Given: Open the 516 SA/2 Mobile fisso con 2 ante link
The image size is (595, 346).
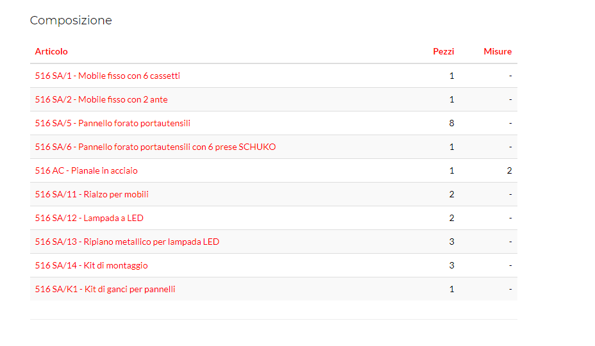Looking at the screenshot, I should tap(101, 99).
